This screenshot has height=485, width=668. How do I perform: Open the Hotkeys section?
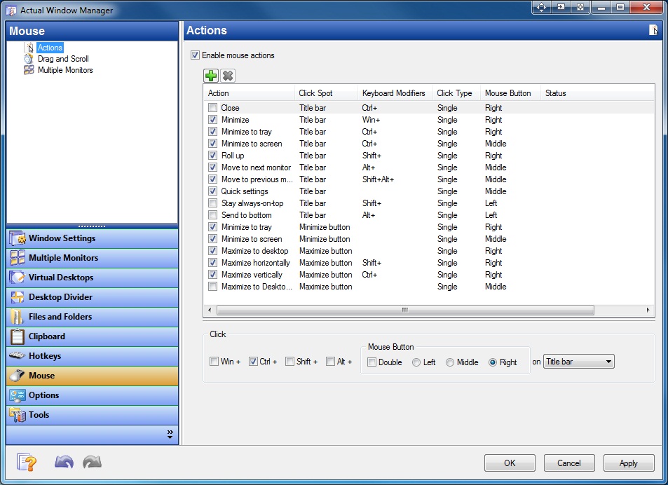click(92, 356)
